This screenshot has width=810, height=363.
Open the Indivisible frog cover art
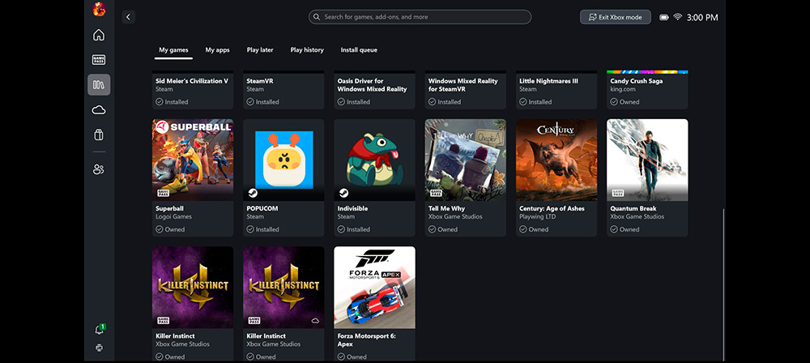[x=374, y=160]
